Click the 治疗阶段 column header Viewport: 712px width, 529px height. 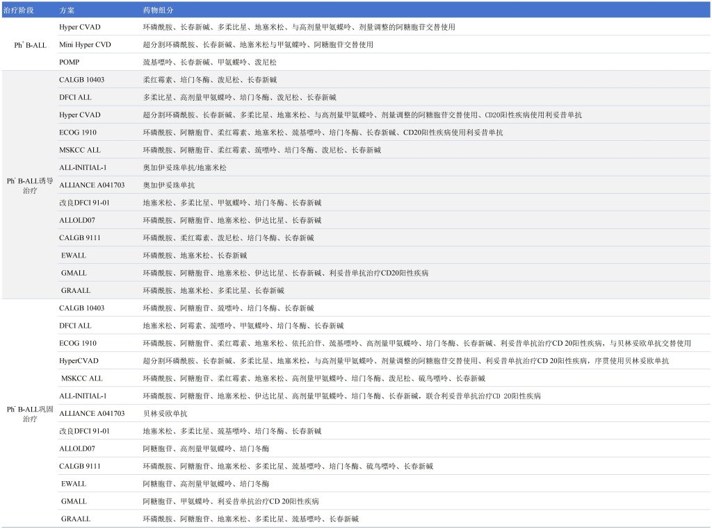pyautogui.click(x=19, y=11)
